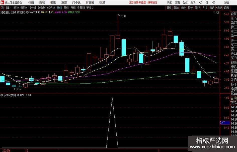Select the 多周期 tab

(x=81, y=8)
